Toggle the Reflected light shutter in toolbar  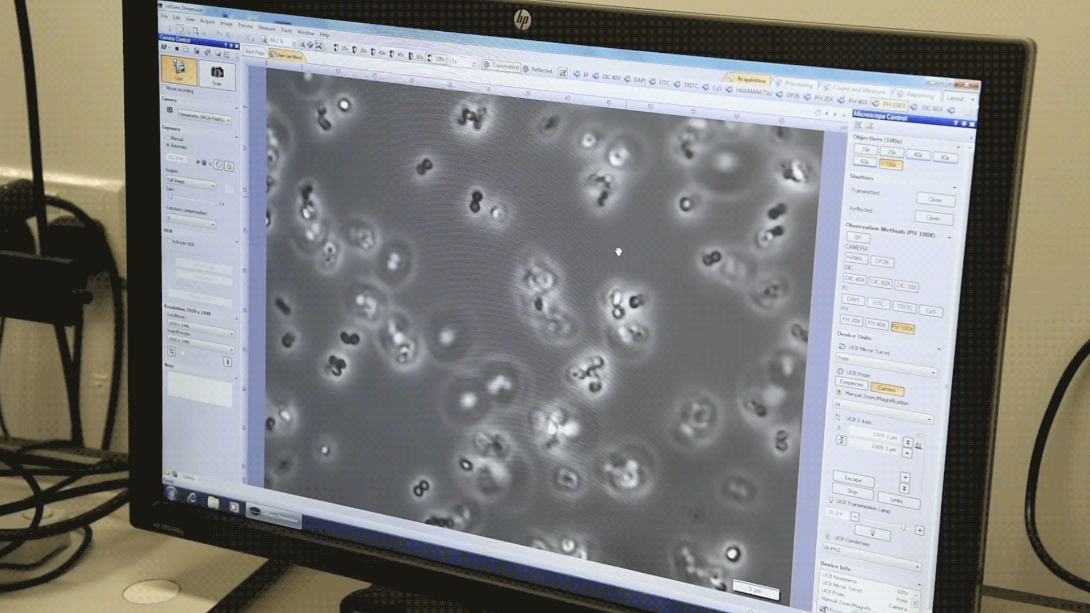tap(537, 69)
